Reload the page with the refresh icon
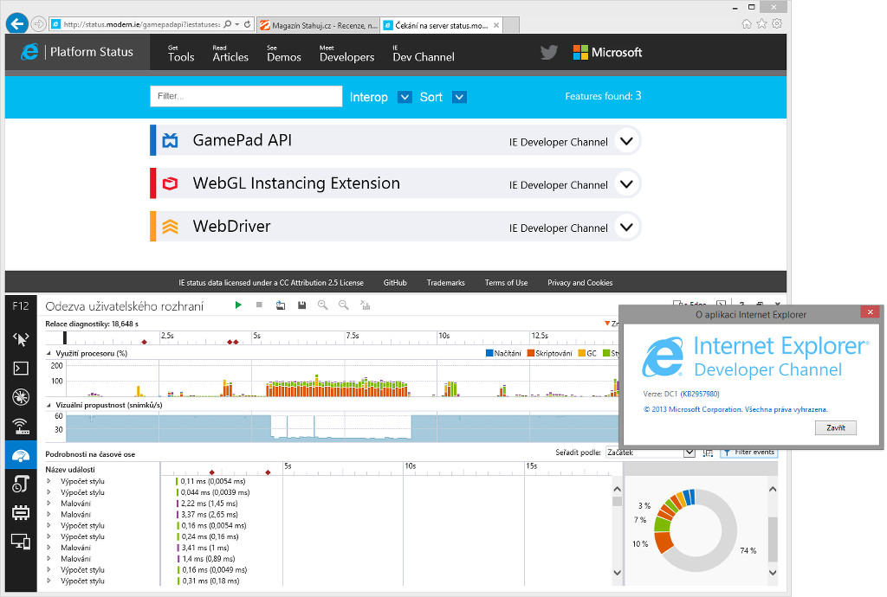 coord(247,24)
